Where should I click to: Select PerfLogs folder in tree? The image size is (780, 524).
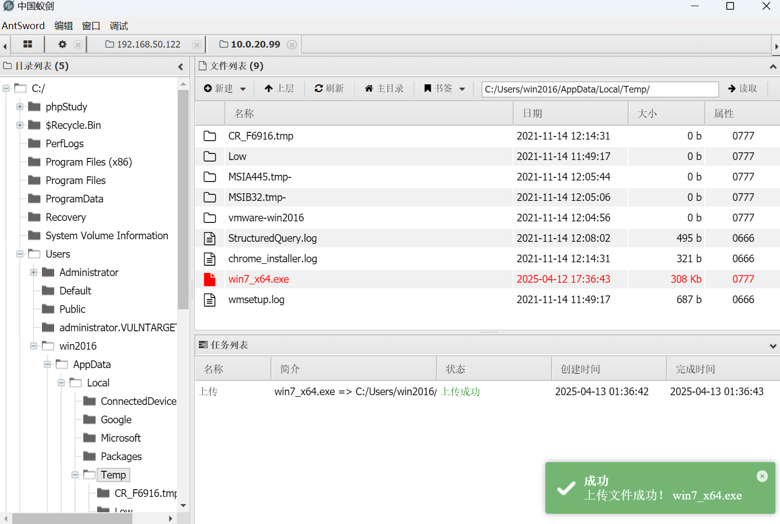coord(64,144)
